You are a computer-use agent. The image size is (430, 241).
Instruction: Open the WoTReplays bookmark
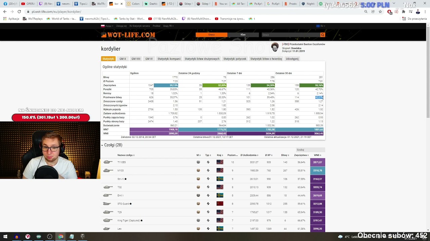pyautogui.click(x=33, y=19)
